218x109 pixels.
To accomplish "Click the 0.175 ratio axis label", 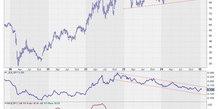I will coord(210,86).
